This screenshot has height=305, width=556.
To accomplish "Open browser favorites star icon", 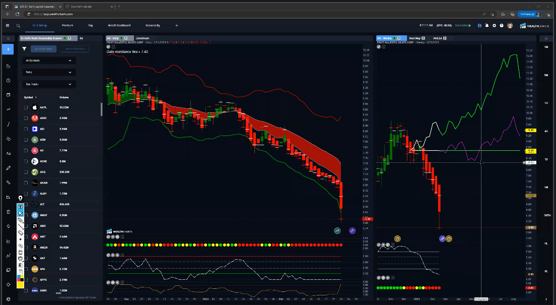I will 503,14.
